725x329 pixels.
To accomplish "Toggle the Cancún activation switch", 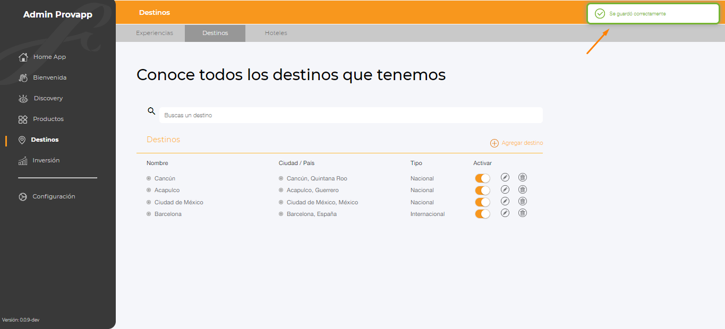I will pyautogui.click(x=482, y=178).
